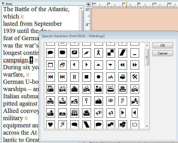Click the text editor scroll up arrow
Image resolution: width=178 pixels, height=143 pixels.
point(81,8)
